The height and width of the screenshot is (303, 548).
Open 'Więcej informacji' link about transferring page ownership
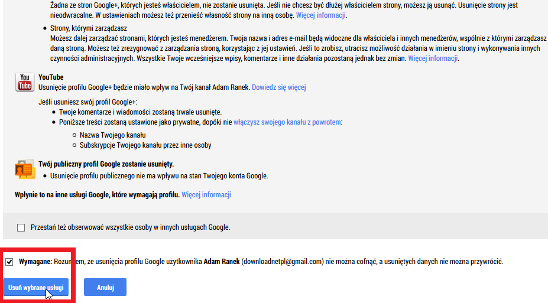[321, 15]
